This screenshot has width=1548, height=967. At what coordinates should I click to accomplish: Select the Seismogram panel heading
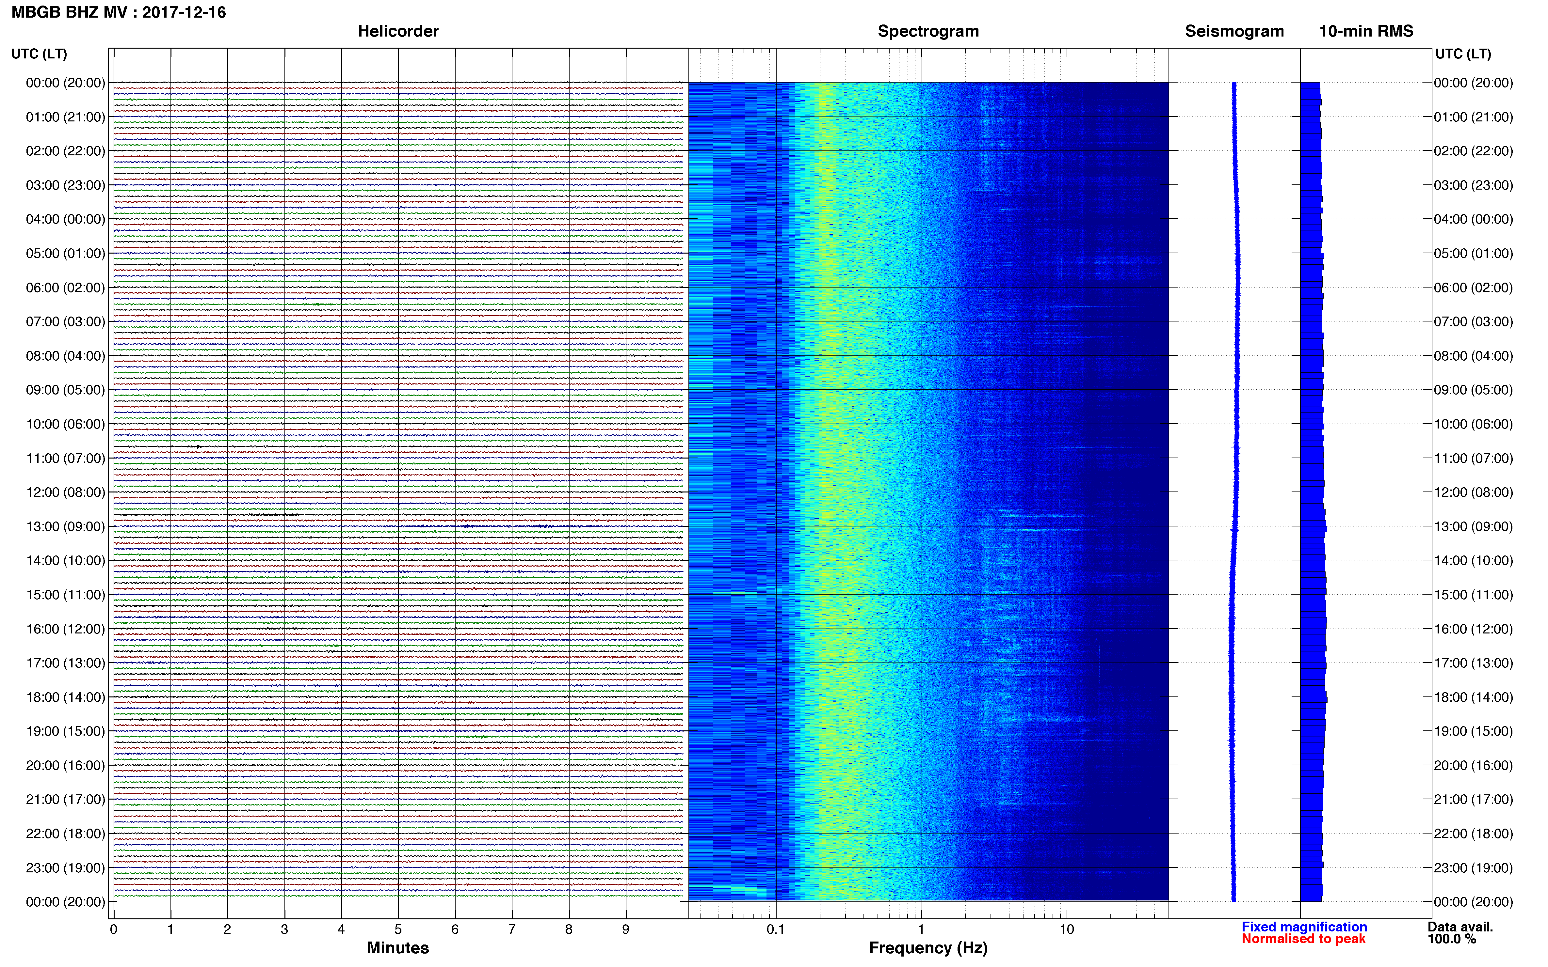click(x=1234, y=31)
